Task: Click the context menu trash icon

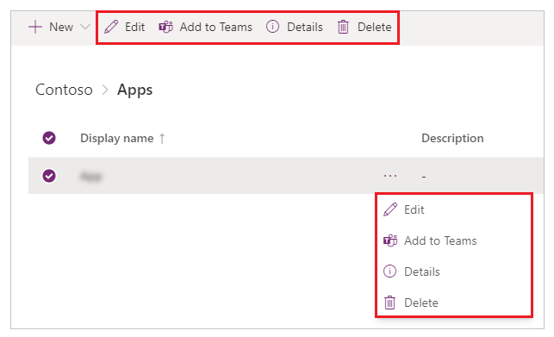Action: click(389, 303)
